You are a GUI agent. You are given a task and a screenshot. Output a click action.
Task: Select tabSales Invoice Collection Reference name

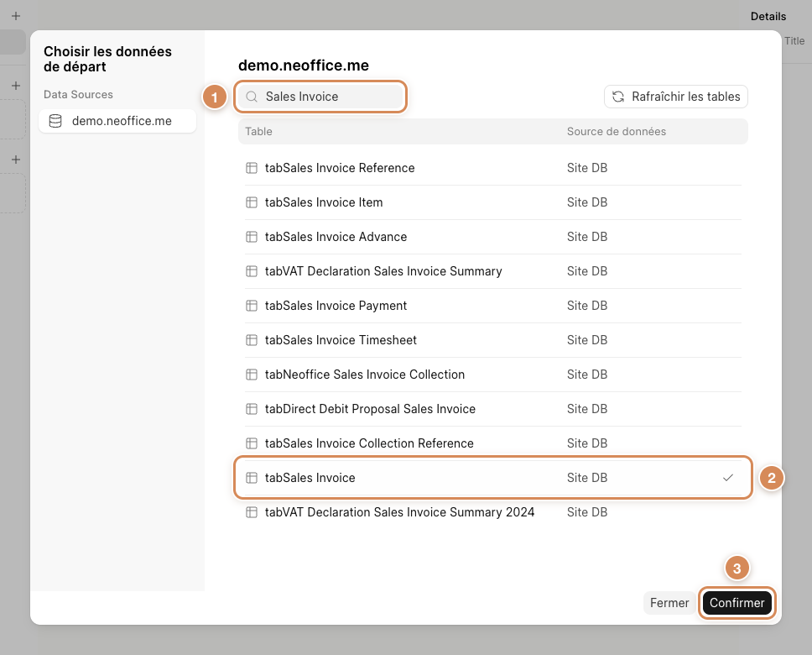click(369, 443)
